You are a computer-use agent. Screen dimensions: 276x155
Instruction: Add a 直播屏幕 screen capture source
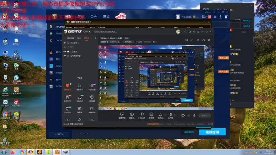pyautogui.click(x=122, y=116)
